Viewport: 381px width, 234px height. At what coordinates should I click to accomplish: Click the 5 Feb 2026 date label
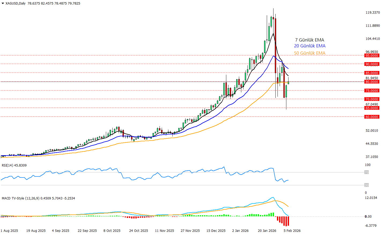(x=292, y=231)
